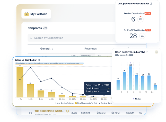This screenshot has height=122, width=166.
Task: Switch to the Revenues tab
Action: coord(91,49)
